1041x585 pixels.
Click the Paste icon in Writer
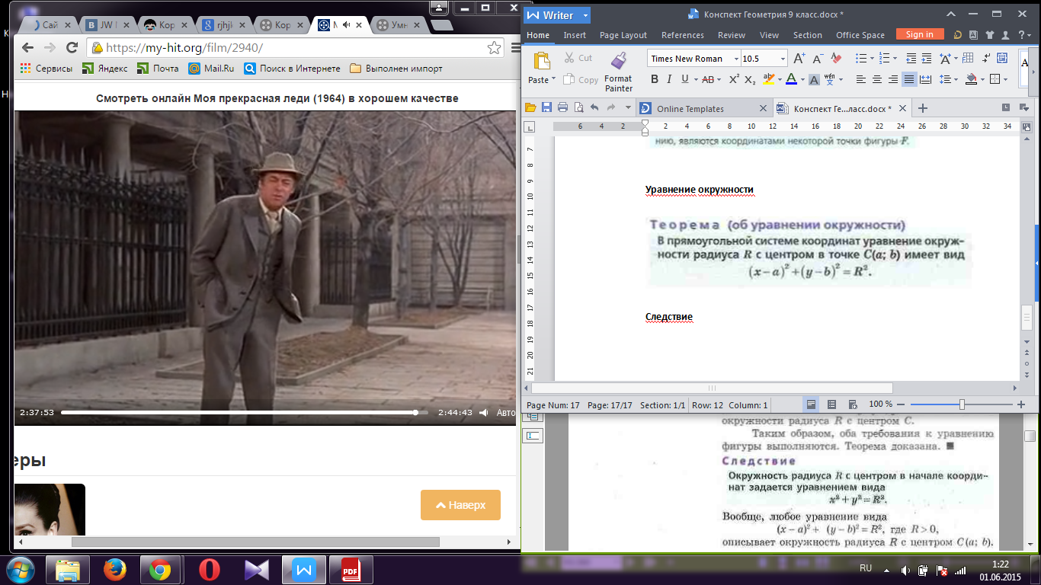(x=542, y=60)
